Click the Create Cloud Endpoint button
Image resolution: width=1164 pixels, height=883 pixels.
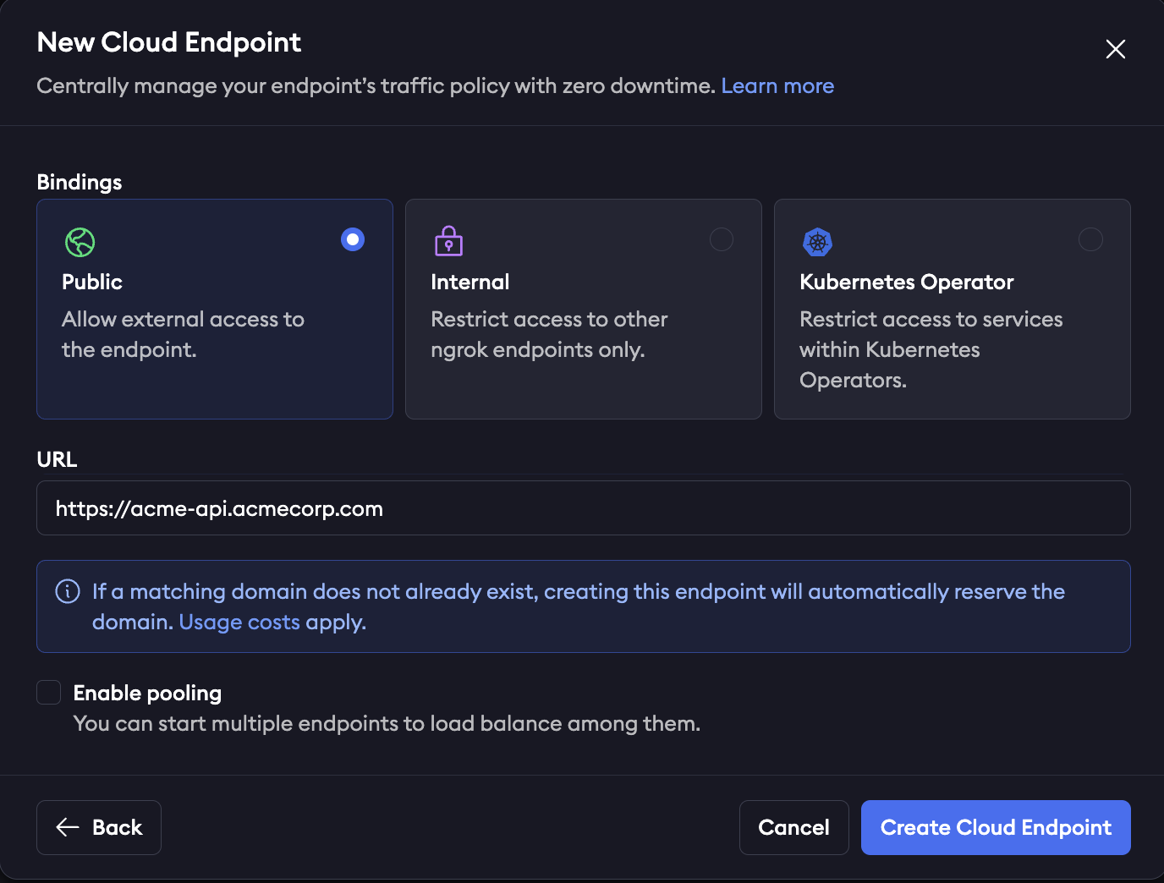coord(996,827)
